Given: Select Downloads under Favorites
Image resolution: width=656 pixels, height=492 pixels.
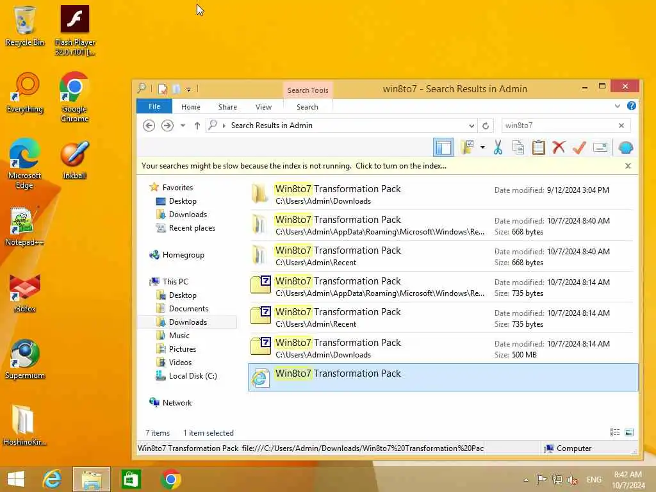Looking at the screenshot, I should [x=181, y=215].
